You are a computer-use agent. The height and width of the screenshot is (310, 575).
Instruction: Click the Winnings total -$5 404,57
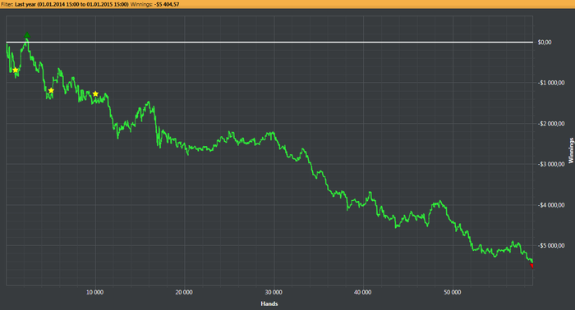pos(168,4)
